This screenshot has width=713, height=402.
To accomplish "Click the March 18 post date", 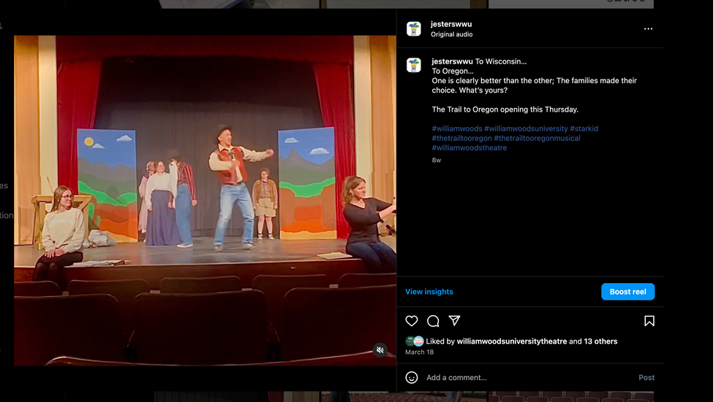I will (x=419, y=352).
